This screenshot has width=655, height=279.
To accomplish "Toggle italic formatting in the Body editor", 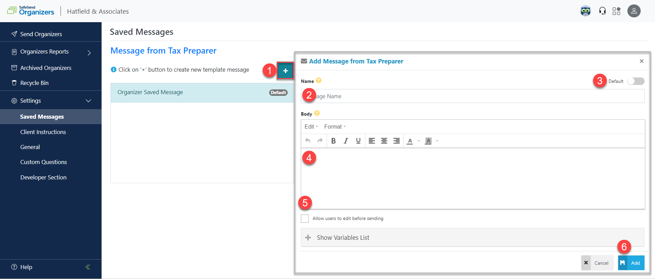I will coord(346,141).
